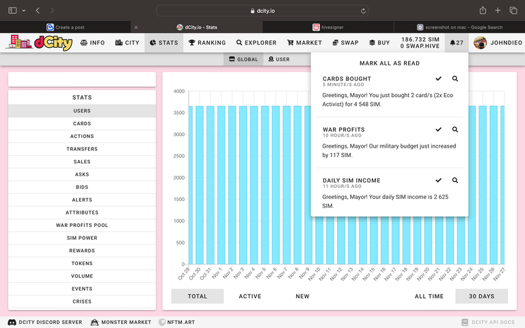Inspect Cards Bought notification with magnifier
The height and width of the screenshot is (328, 525).
point(455,79)
